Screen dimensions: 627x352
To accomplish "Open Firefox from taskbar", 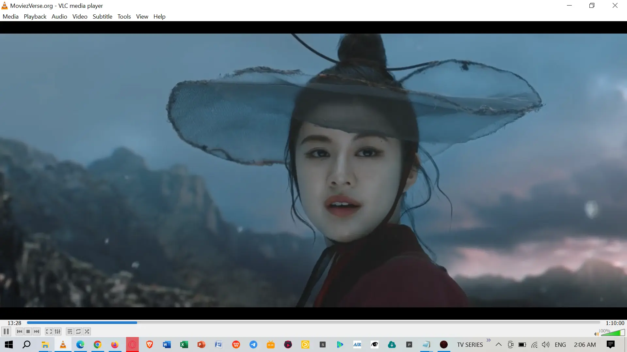I will pyautogui.click(x=115, y=345).
